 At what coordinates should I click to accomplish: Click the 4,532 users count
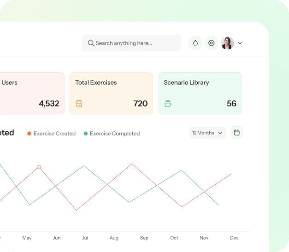pyautogui.click(x=49, y=104)
